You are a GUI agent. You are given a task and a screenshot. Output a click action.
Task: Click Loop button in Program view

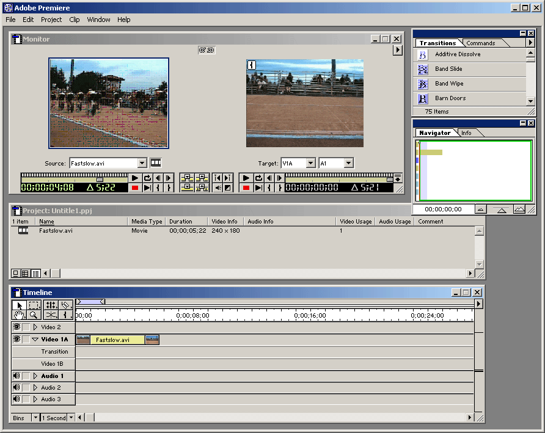(x=258, y=178)
